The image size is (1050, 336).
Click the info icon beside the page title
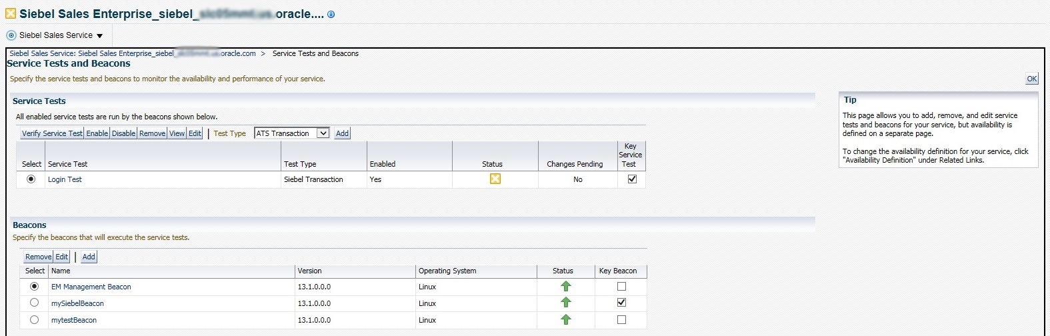(331, 14)
